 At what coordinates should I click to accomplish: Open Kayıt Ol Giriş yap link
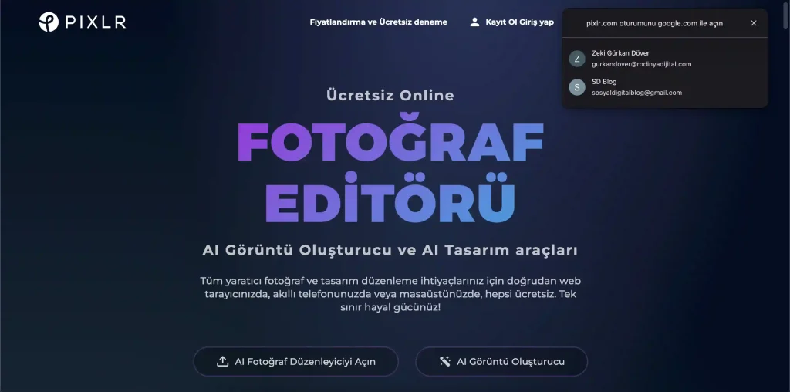coord(519,22)
